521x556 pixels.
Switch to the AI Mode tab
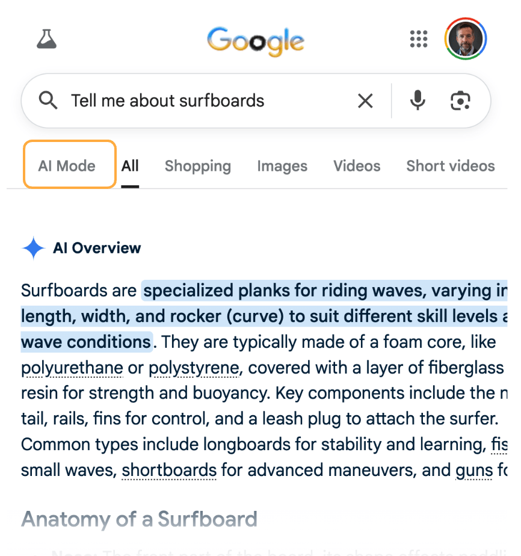67,166
